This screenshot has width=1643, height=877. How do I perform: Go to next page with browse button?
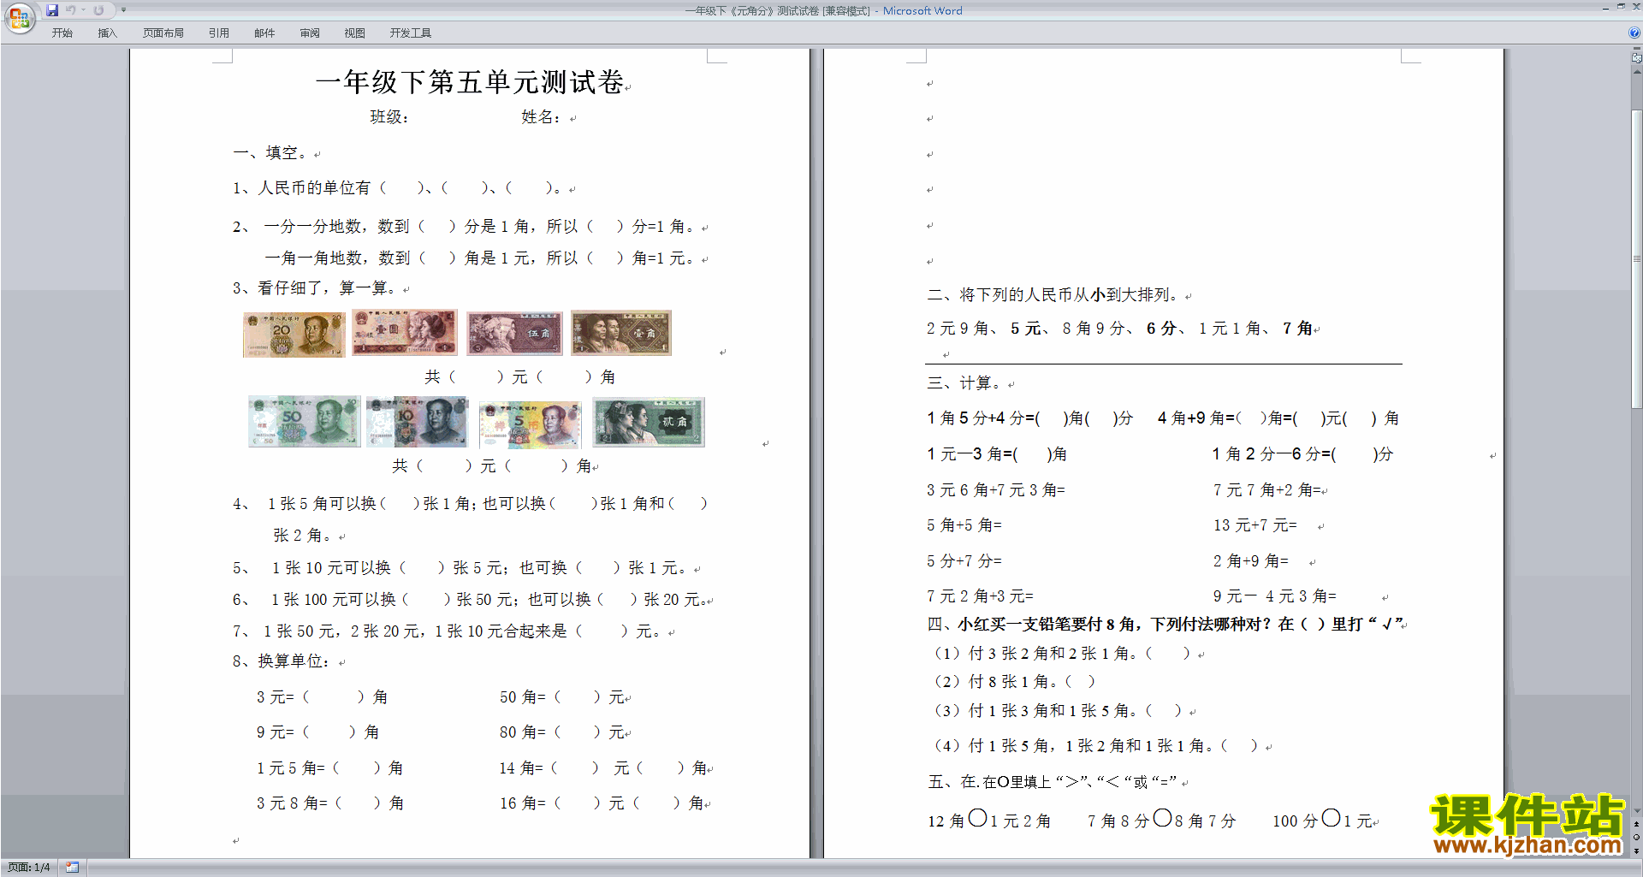click(x=1637, y=850)
